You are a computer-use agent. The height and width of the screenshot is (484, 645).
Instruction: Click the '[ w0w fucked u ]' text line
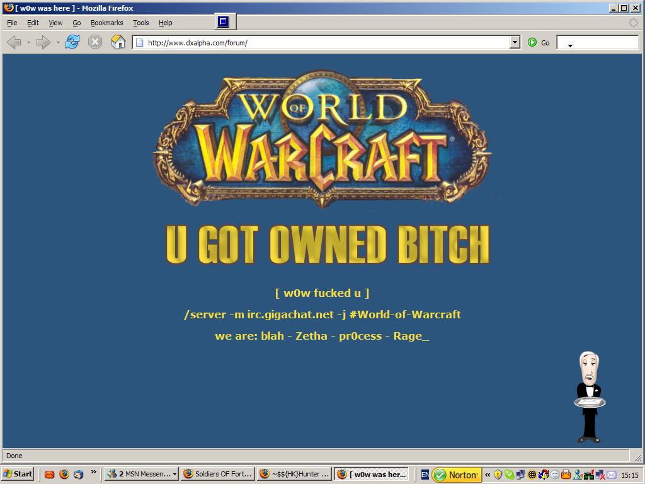(322, 293)
